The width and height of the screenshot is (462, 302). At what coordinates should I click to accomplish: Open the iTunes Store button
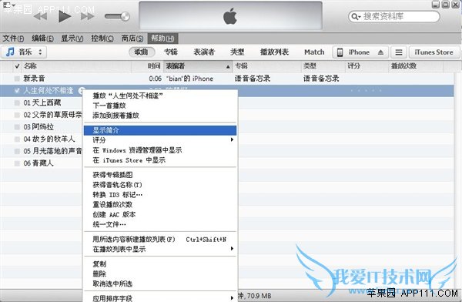pyautogui.click(x=434, y=52)
